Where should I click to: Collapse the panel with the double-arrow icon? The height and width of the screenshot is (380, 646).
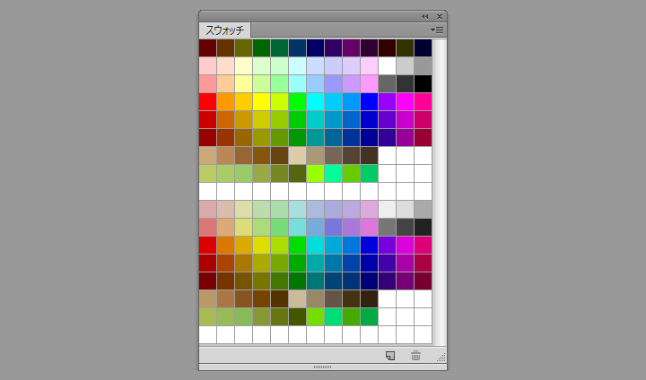pos(424,16)
